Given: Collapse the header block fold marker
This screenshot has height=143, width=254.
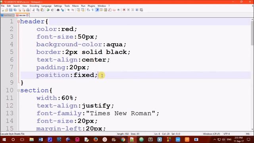Looking at the screenshot, I should (x=19, y=21).
